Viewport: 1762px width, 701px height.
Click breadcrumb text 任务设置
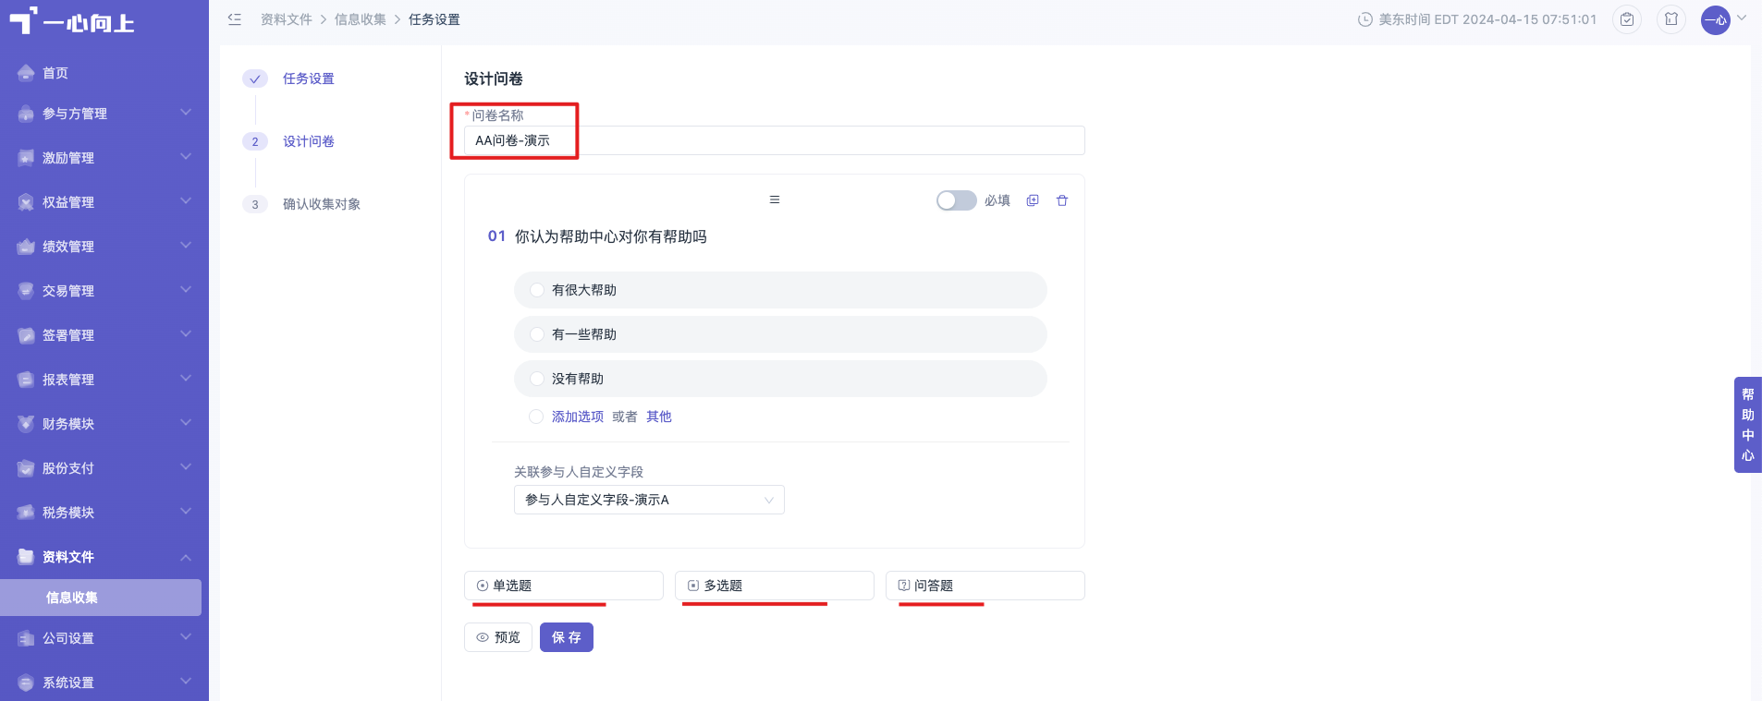[x=434, y=19]
